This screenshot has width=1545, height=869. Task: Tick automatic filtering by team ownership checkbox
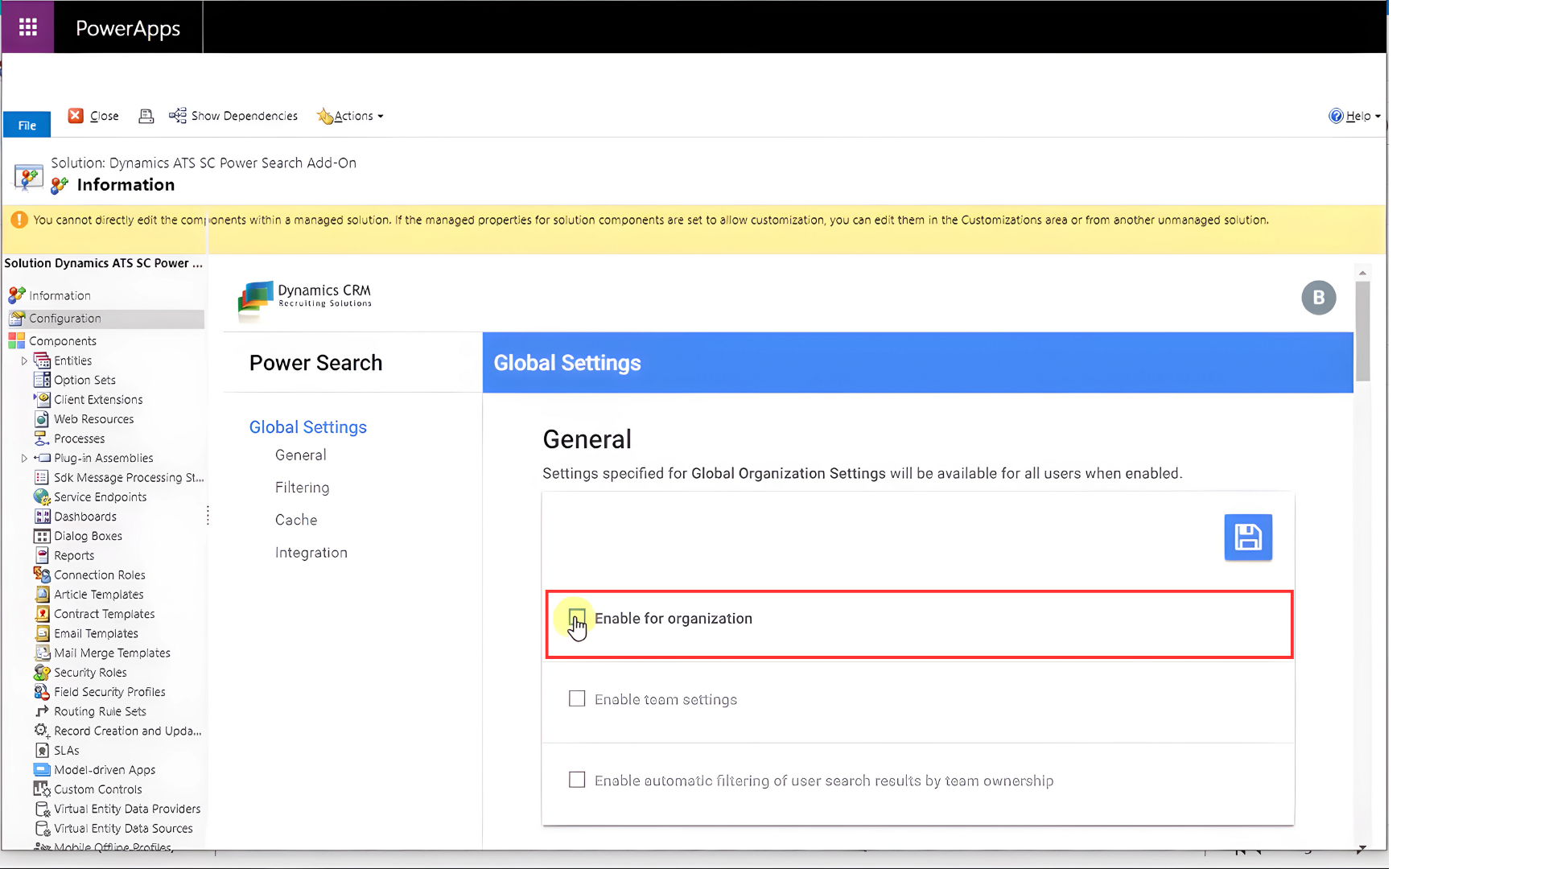click(x=577, y=780)
